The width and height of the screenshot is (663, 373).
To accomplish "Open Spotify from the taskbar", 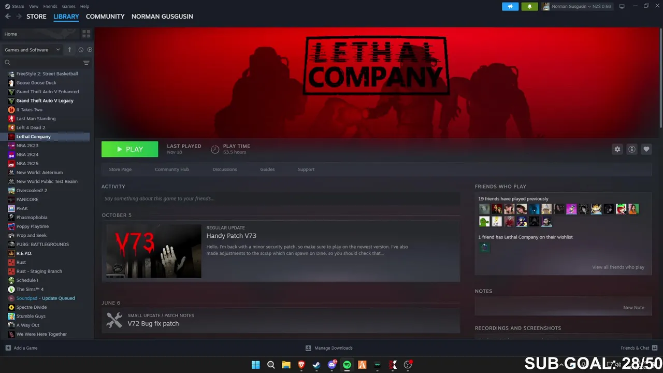I will pos(347,365).
